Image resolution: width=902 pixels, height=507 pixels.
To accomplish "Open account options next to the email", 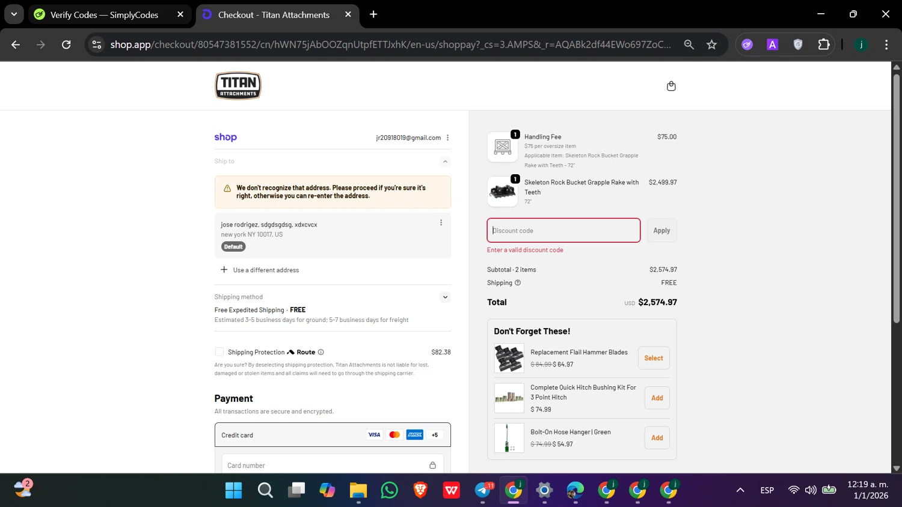I will (447, 138).
